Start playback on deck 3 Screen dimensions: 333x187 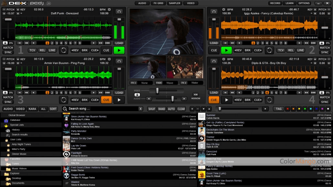[119, 100]
